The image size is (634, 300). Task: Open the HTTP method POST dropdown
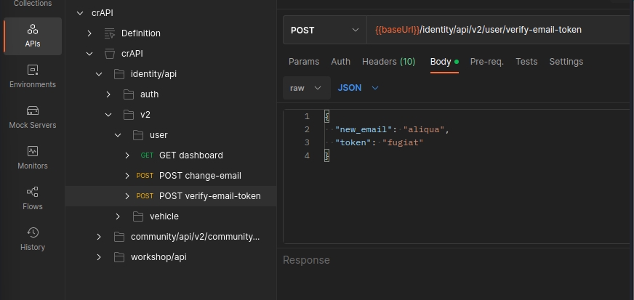coord(324,30)
